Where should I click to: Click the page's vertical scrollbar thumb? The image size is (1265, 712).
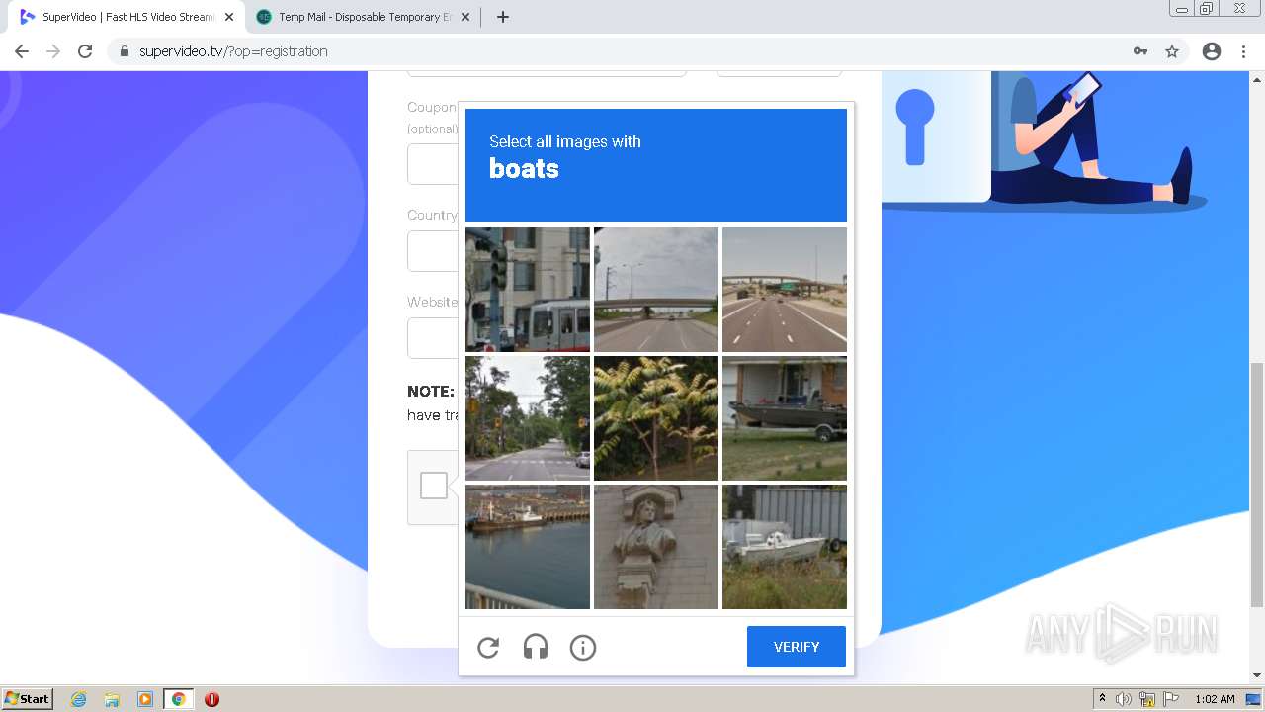(1257, 485)
